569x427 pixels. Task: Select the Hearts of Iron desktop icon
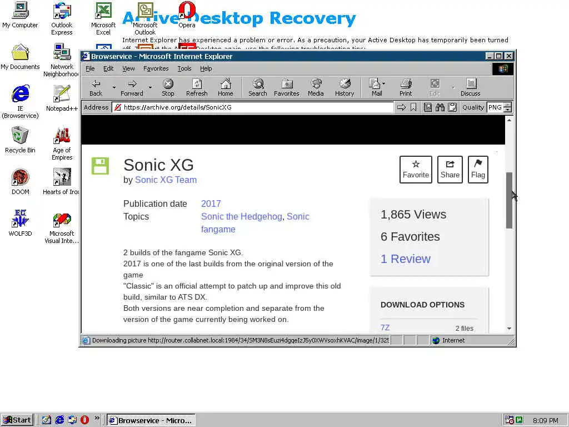[61, 182]
